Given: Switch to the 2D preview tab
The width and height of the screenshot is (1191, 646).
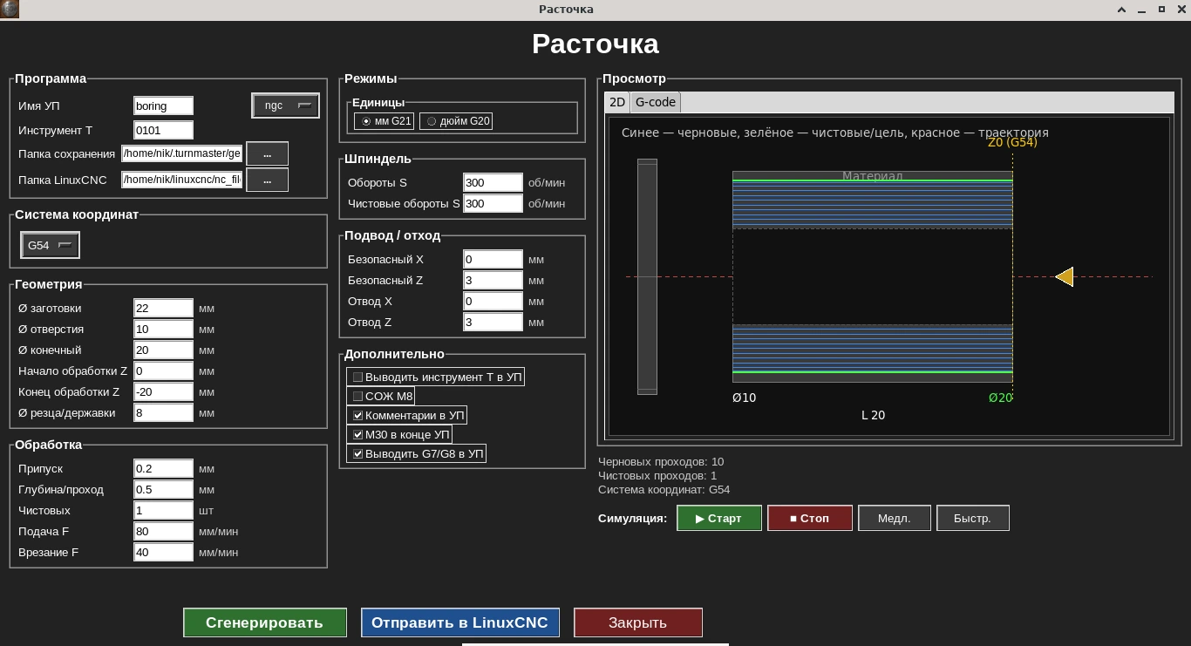Looking at the screenshot, I should pos(617,102).
